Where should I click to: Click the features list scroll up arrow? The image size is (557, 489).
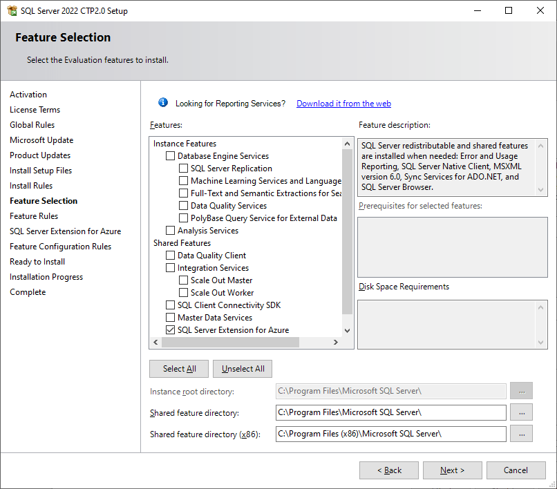coord(348,144)
